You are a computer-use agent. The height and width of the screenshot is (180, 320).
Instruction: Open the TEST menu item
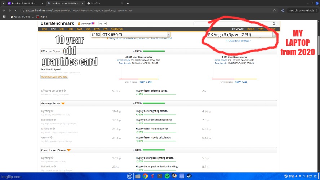tap(261, 29)
